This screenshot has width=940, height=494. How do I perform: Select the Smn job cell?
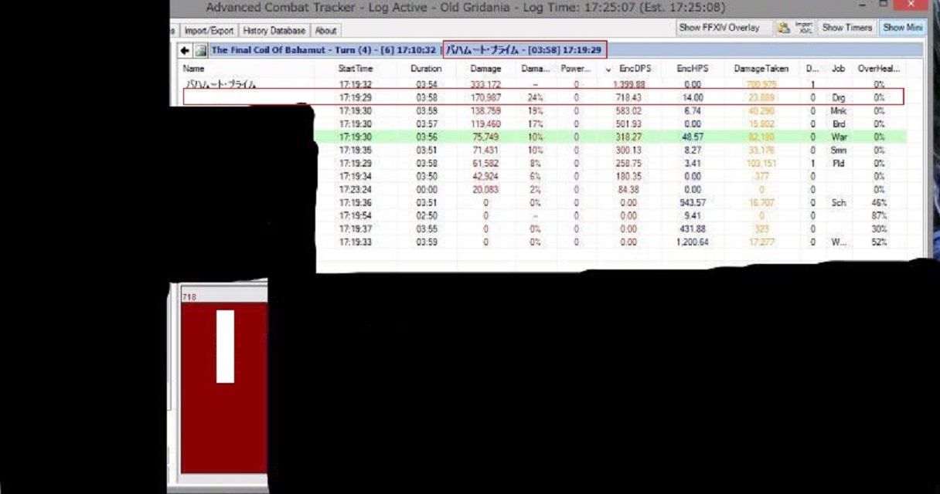click(x=839, y=151)
